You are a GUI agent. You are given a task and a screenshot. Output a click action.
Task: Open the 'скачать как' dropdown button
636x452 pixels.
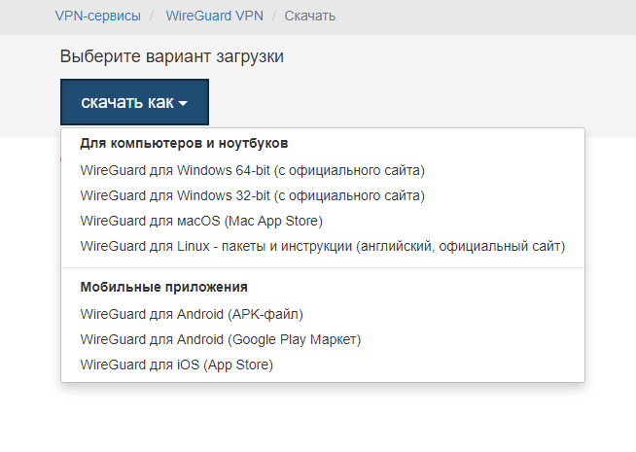pyautogui.click(x=134, y=102)
